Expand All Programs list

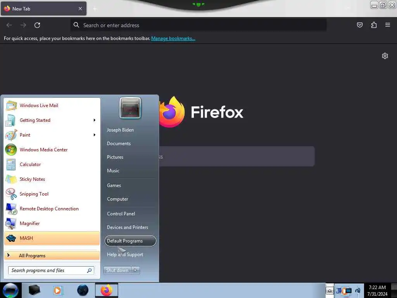(52, 255)
